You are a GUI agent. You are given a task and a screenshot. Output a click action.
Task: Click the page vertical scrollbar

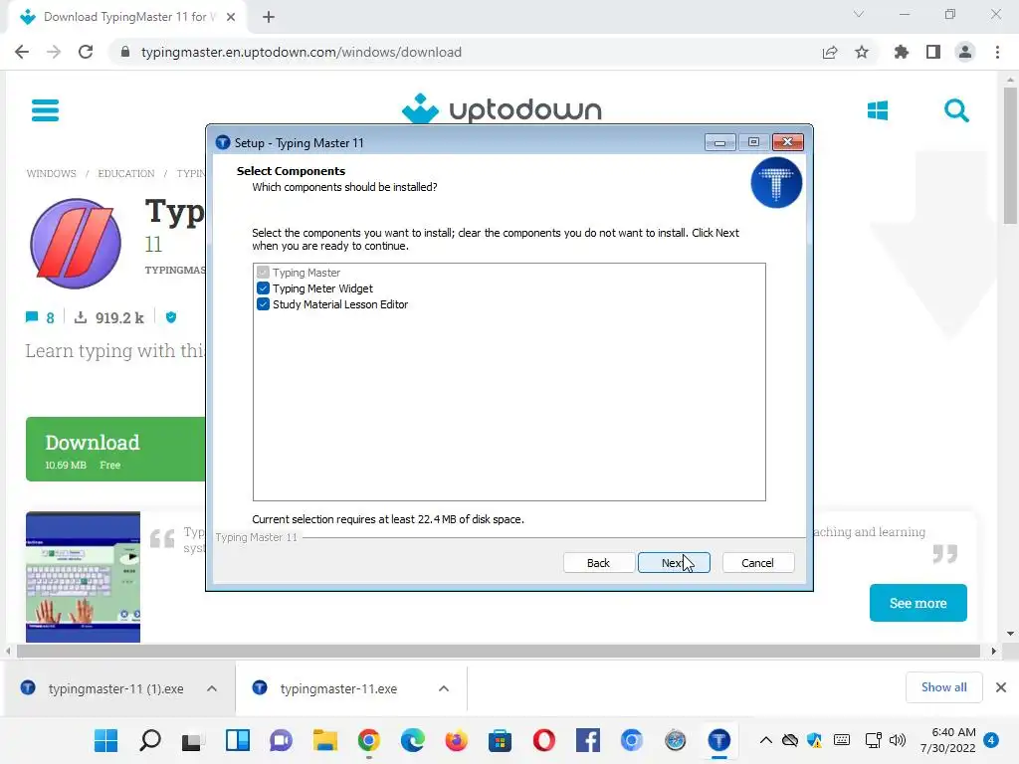(x=1010, y=156)
